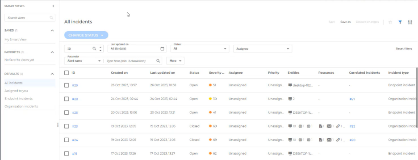Check the box for incident #26
The image size is (418, 160).
67,112
